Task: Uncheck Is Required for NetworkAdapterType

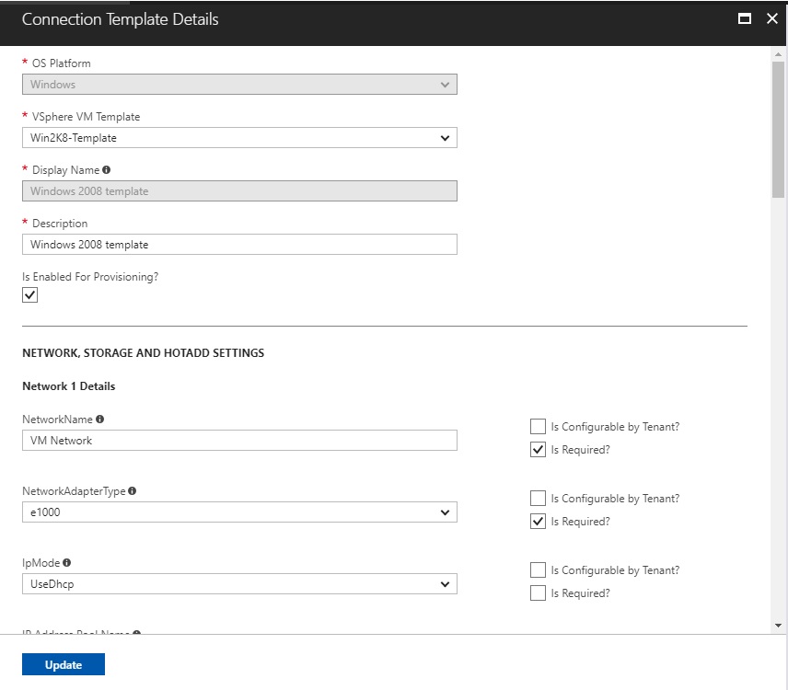Action: pyautogui.click(x=538, y=522)
